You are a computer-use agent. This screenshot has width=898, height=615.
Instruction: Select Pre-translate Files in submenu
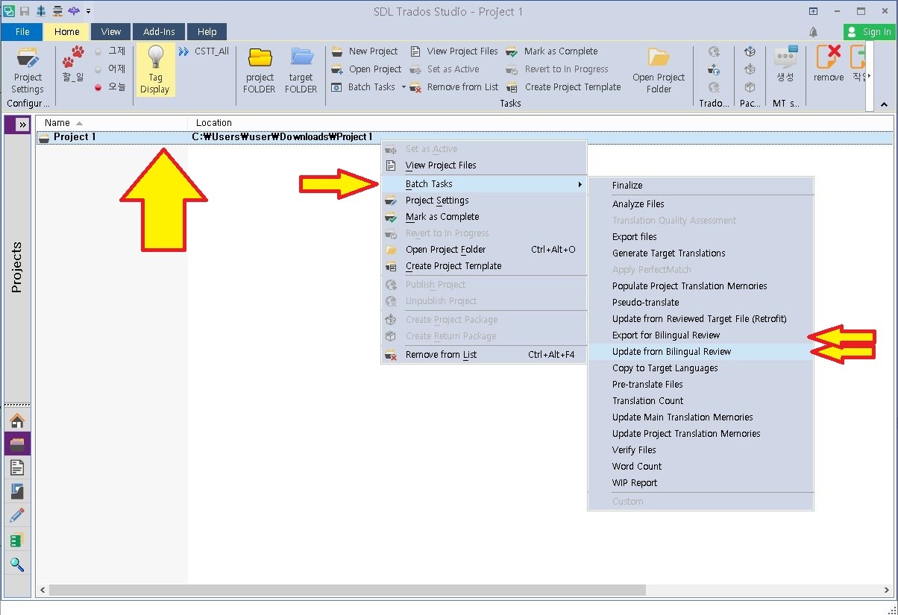tap(700, 385)
